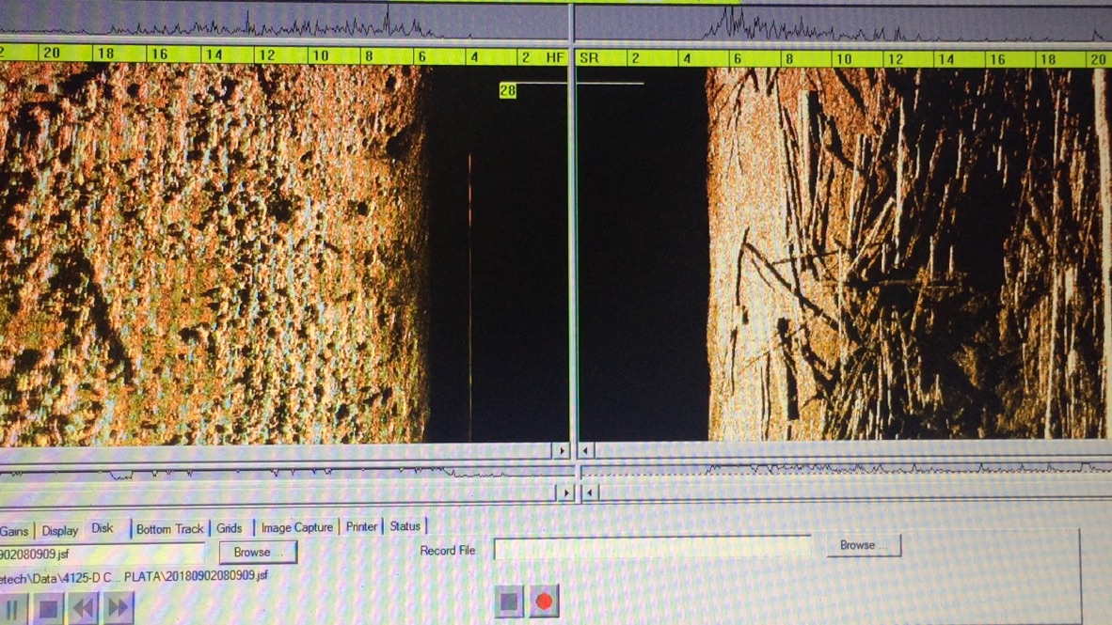
Task: Click the left arrow under the right sonar view
Action: 586,450
